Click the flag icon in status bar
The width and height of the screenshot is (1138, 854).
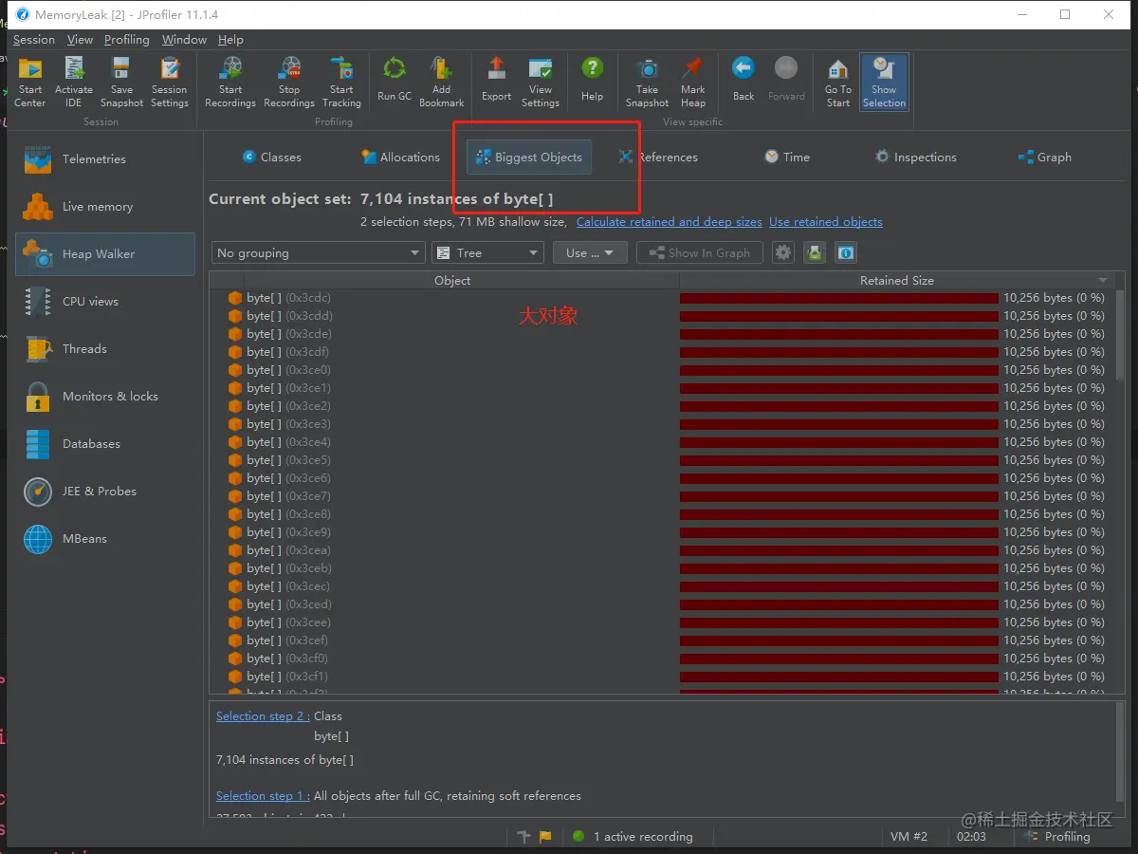click(545, 837)
